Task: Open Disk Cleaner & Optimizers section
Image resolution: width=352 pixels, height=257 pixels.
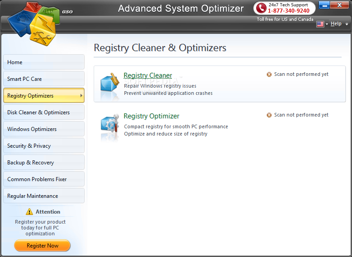Action: [x=44, y=112]
